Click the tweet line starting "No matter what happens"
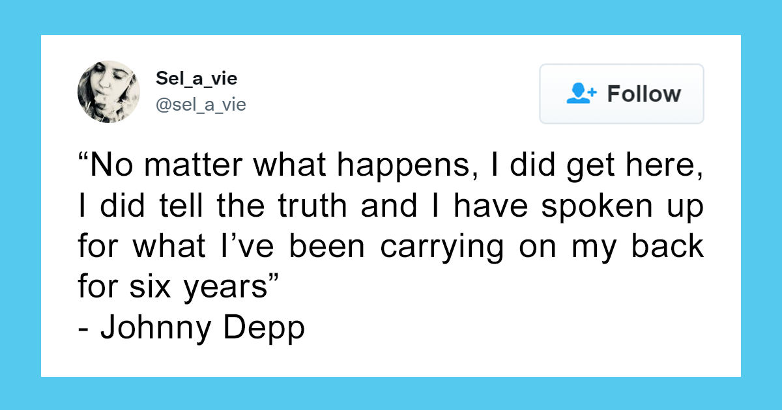Image resolution: width=782 pixels, height=410 pixels. (391, 167)
